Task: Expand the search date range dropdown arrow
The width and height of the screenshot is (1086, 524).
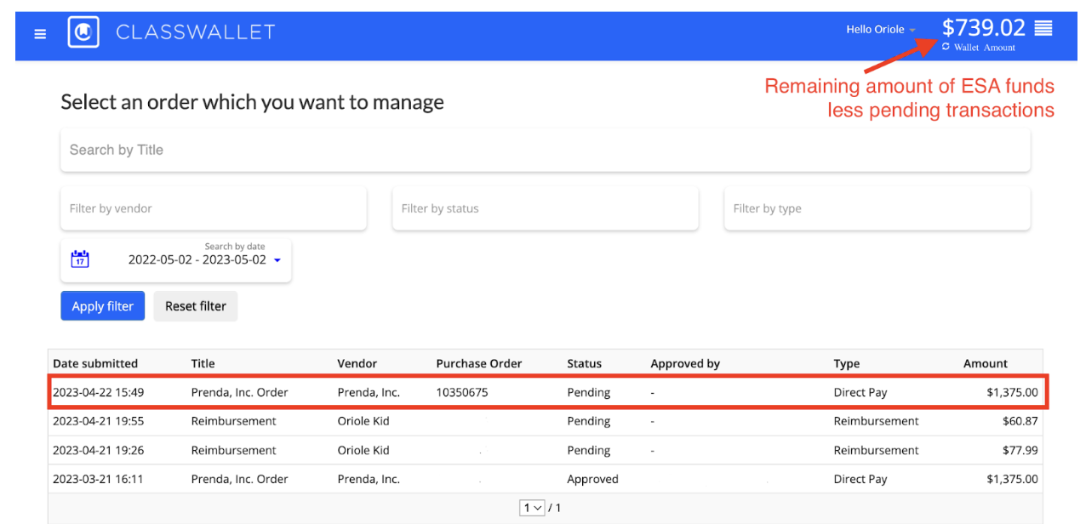Action: click(x=277, y=260)
